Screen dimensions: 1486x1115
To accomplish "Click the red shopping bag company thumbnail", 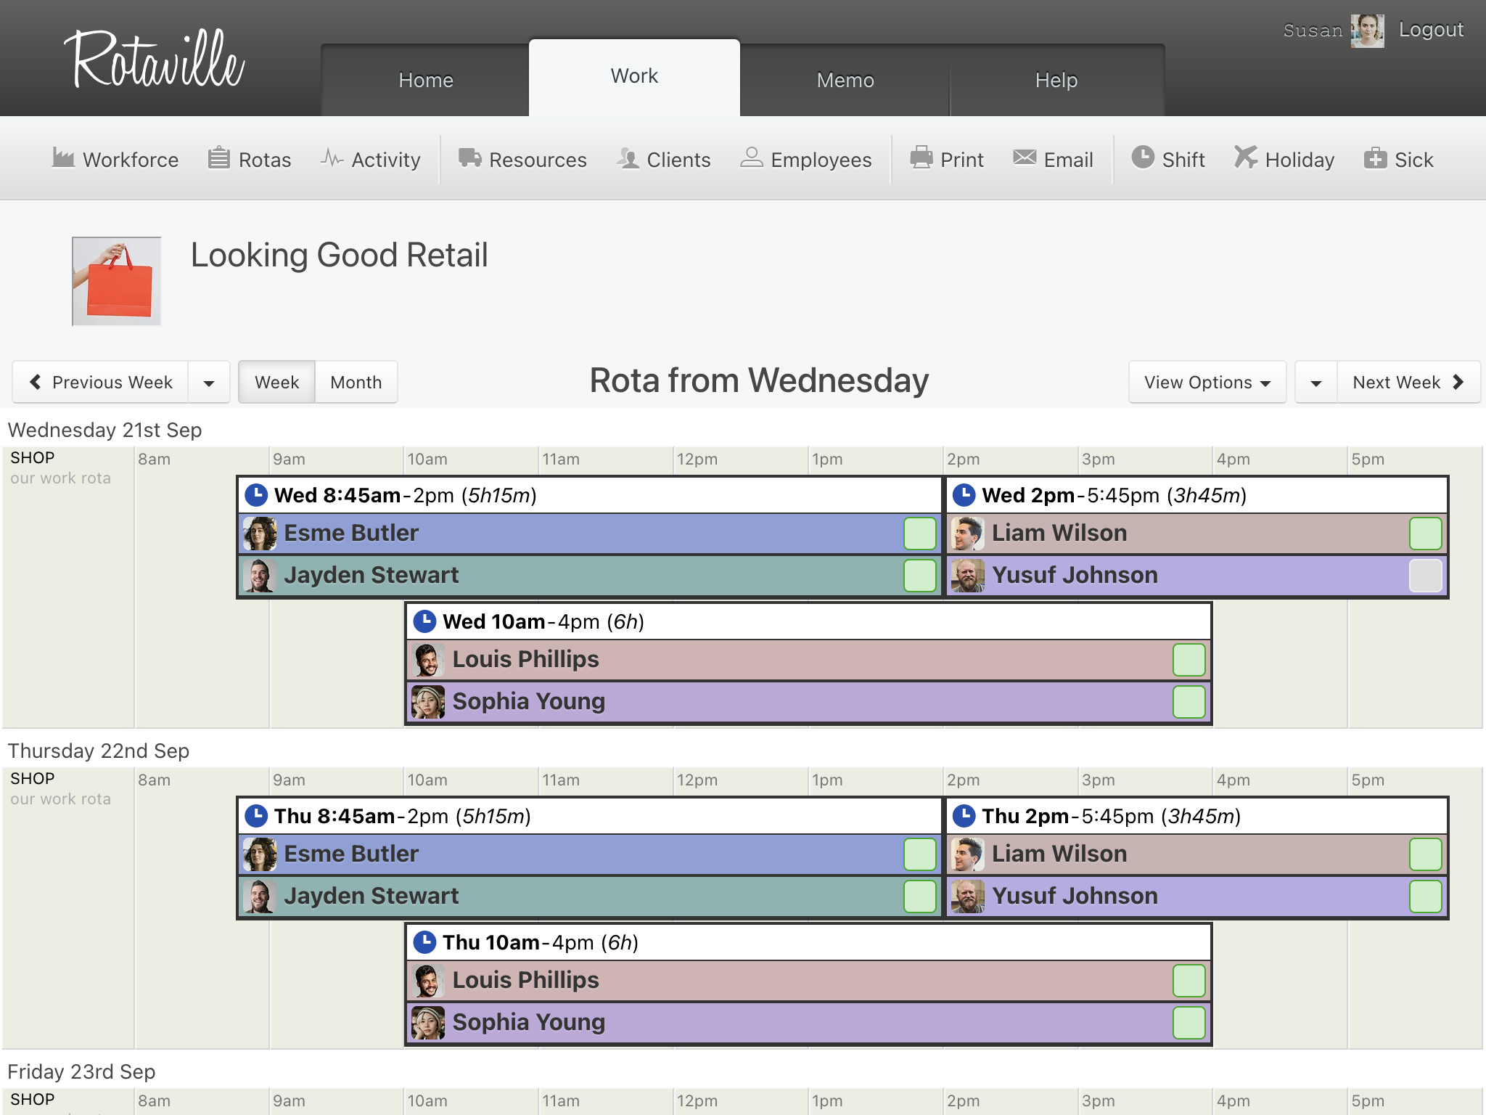I will tap(116, 282).
